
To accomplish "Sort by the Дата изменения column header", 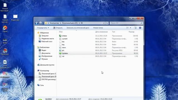I will (x=102, y=32).
